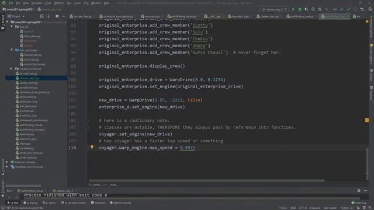Click the locate-file target icon in the Project panel
Viewport: 374px width, 210px height.
tap(41, 16)
